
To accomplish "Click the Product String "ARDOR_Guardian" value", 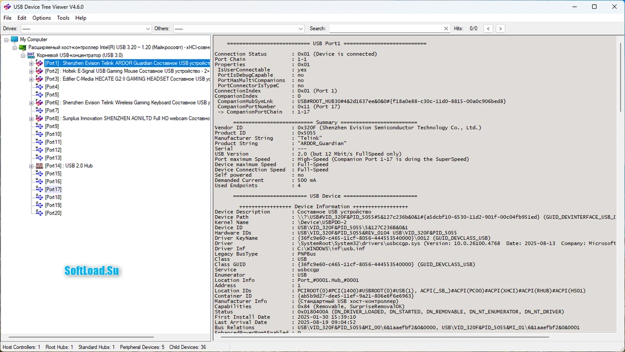I will pyautogui.click(x=322, y=143).
